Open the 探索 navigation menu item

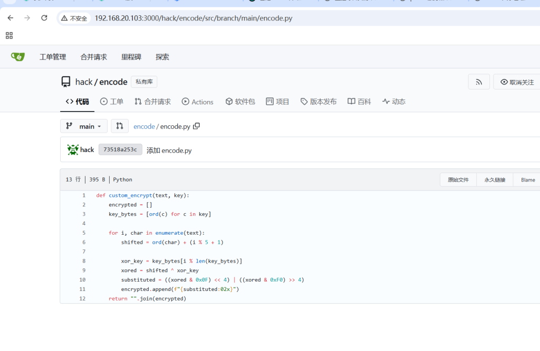tap(162, 57)
